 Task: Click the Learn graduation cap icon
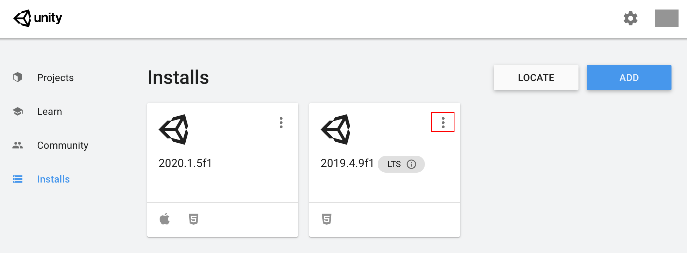pyautogui.click(x=18, y=111)
